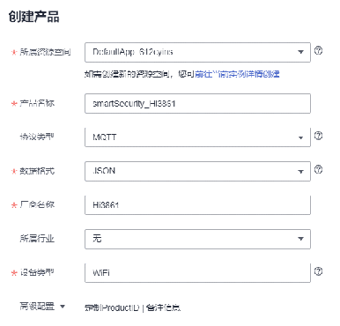Click the dropdown arrow in 所属行业 box
Image resolution: width=340 pixels, height=326 pixels.
(x=300, y=239)
